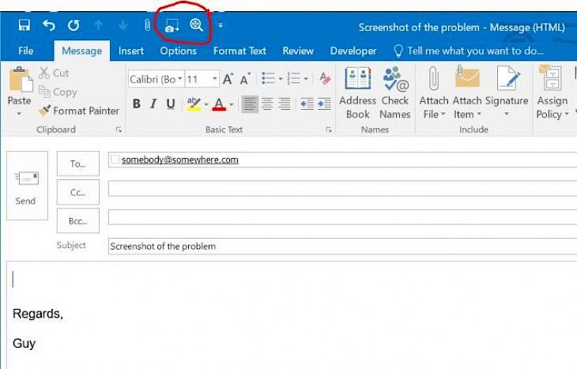The width and height of the screenshot is (577, 369).
Task: Open the File menu
Action: pyautogui.click(x=26, y=51)
